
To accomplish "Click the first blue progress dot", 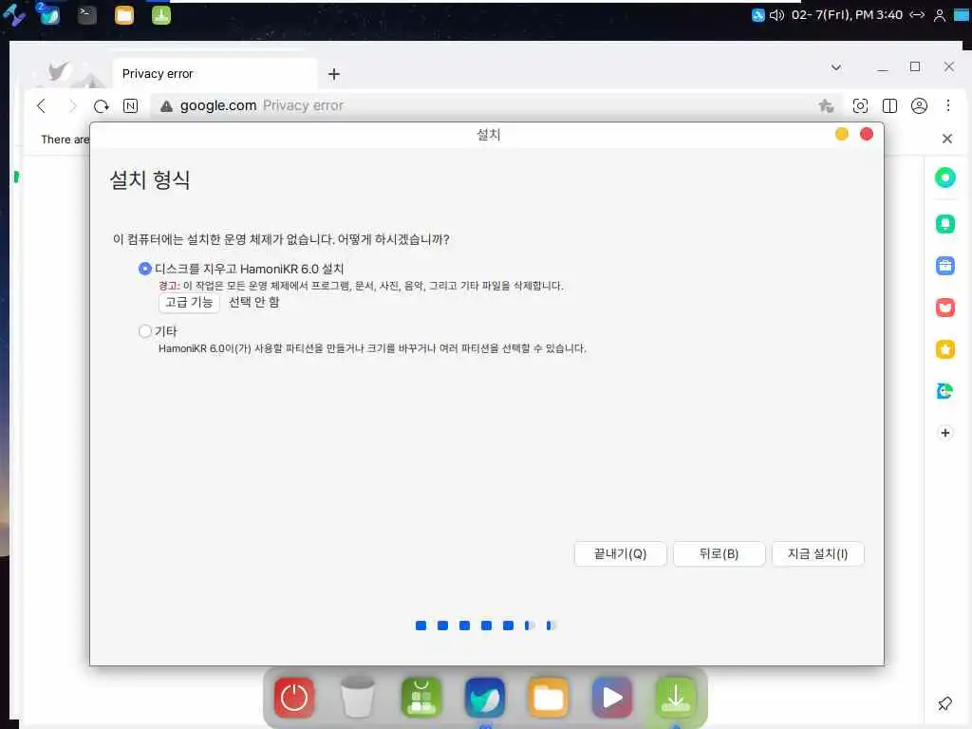I will pos(421,626).
